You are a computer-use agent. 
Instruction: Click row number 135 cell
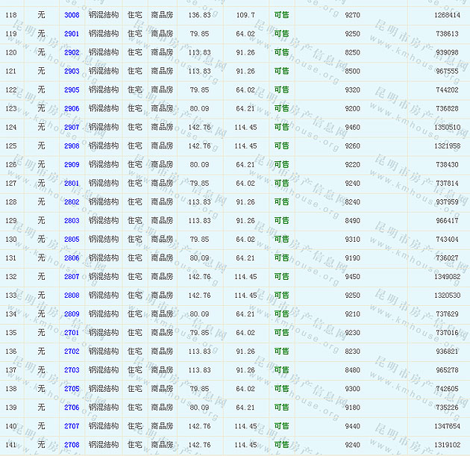[x=10, y=332]
